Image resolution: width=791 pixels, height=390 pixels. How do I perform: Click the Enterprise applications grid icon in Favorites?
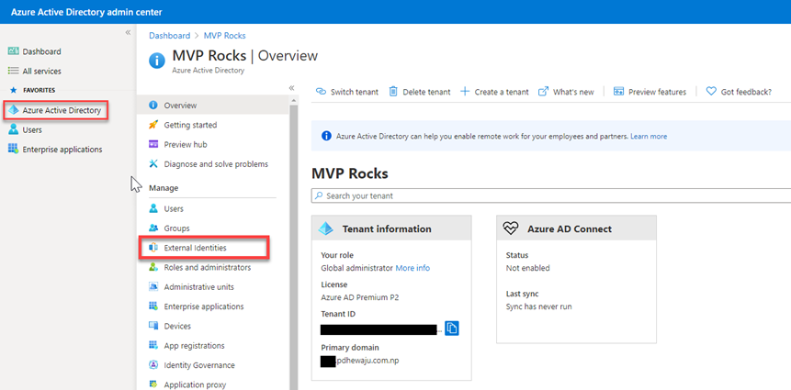(x=14, y=150)
